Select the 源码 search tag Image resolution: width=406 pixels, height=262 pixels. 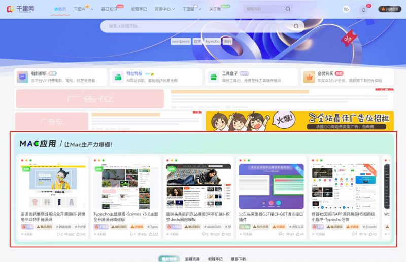[227, 41]
